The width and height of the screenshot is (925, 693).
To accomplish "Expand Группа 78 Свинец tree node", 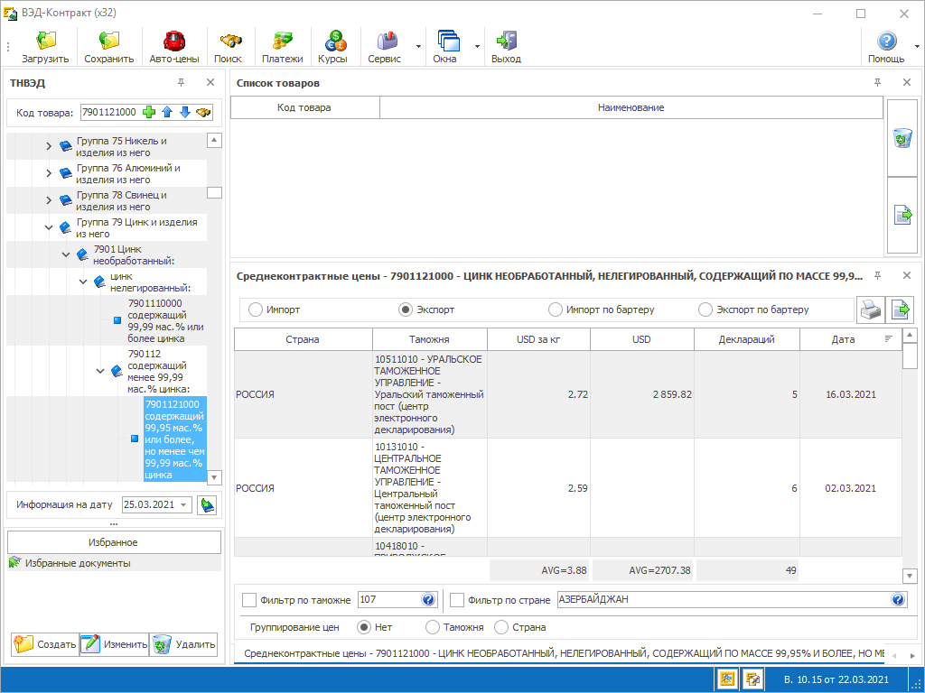I will (x=49, y=200).
